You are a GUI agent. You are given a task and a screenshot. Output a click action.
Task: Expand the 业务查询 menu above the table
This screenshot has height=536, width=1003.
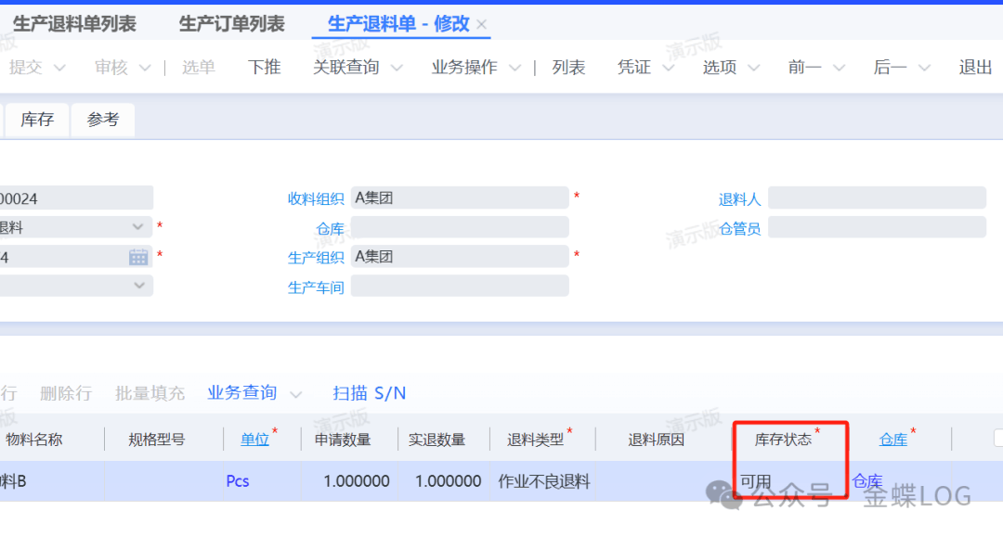click(x=254, y=393)
